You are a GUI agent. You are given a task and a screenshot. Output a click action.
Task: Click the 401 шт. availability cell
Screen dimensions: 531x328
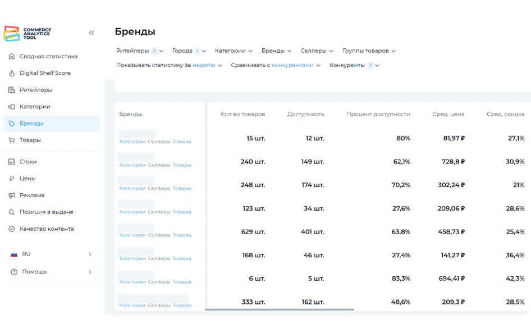(313, 232)
